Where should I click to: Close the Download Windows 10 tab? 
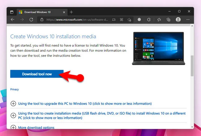pos(64,12)
